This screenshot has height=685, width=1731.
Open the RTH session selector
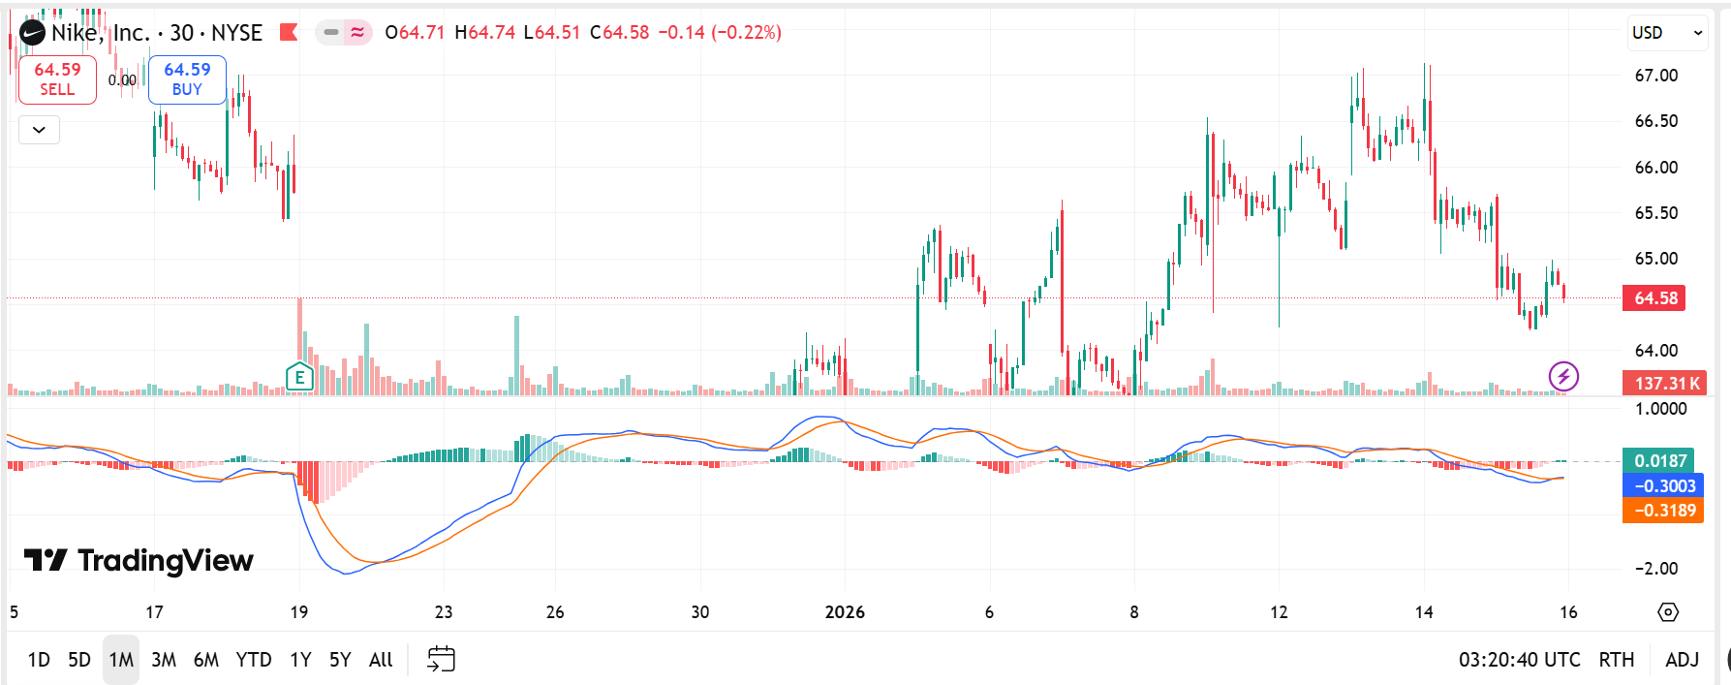click(x=1616, y=660)
